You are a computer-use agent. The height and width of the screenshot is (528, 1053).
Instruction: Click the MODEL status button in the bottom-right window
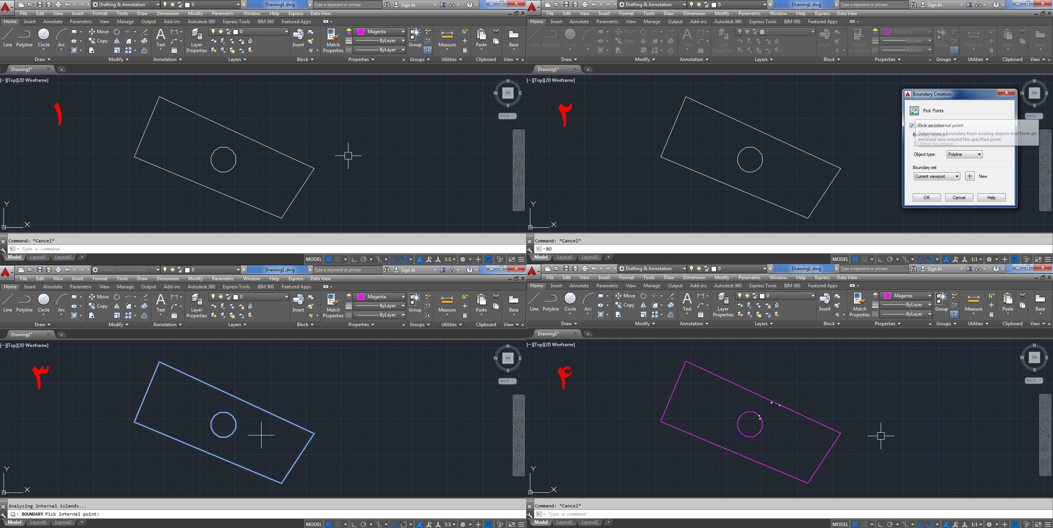click(840, 524)
